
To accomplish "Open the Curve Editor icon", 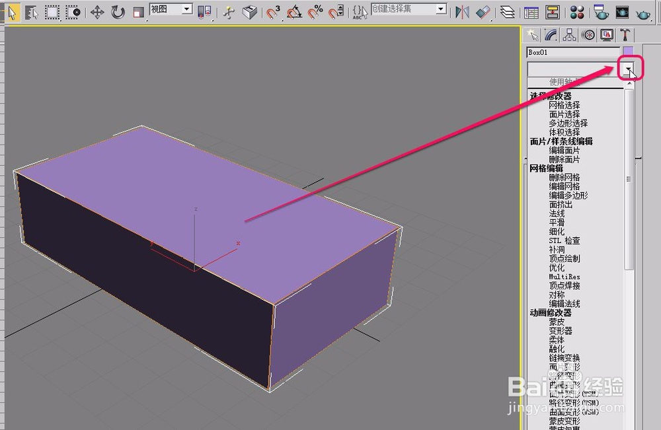I will click(x=531, y=12).
